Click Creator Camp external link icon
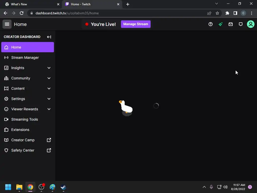This screenshot has height=193, width=257. click(x=49, y=140)
